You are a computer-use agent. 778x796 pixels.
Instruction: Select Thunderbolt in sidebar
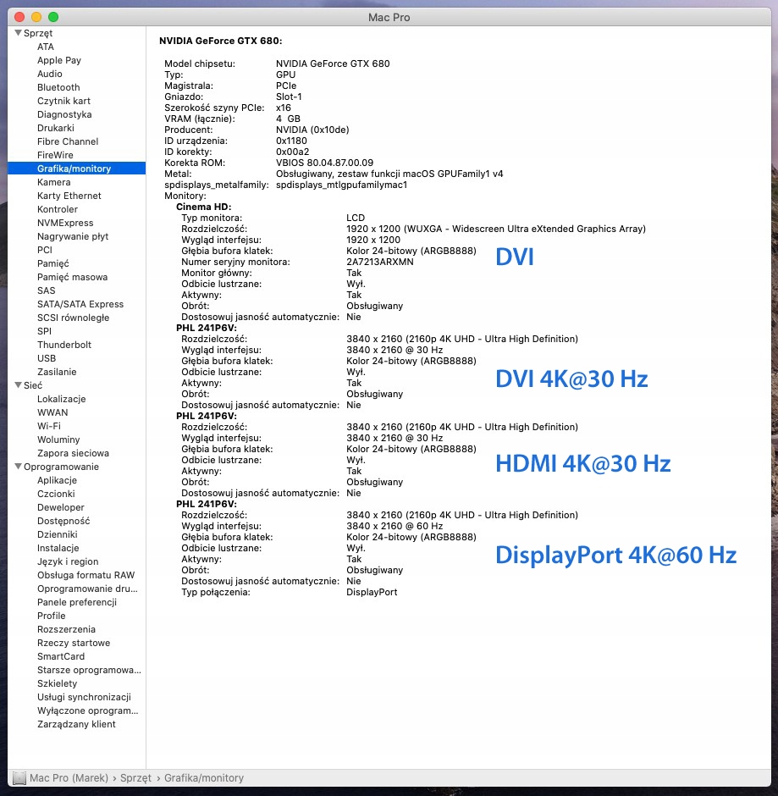click(x=64, y=345)
